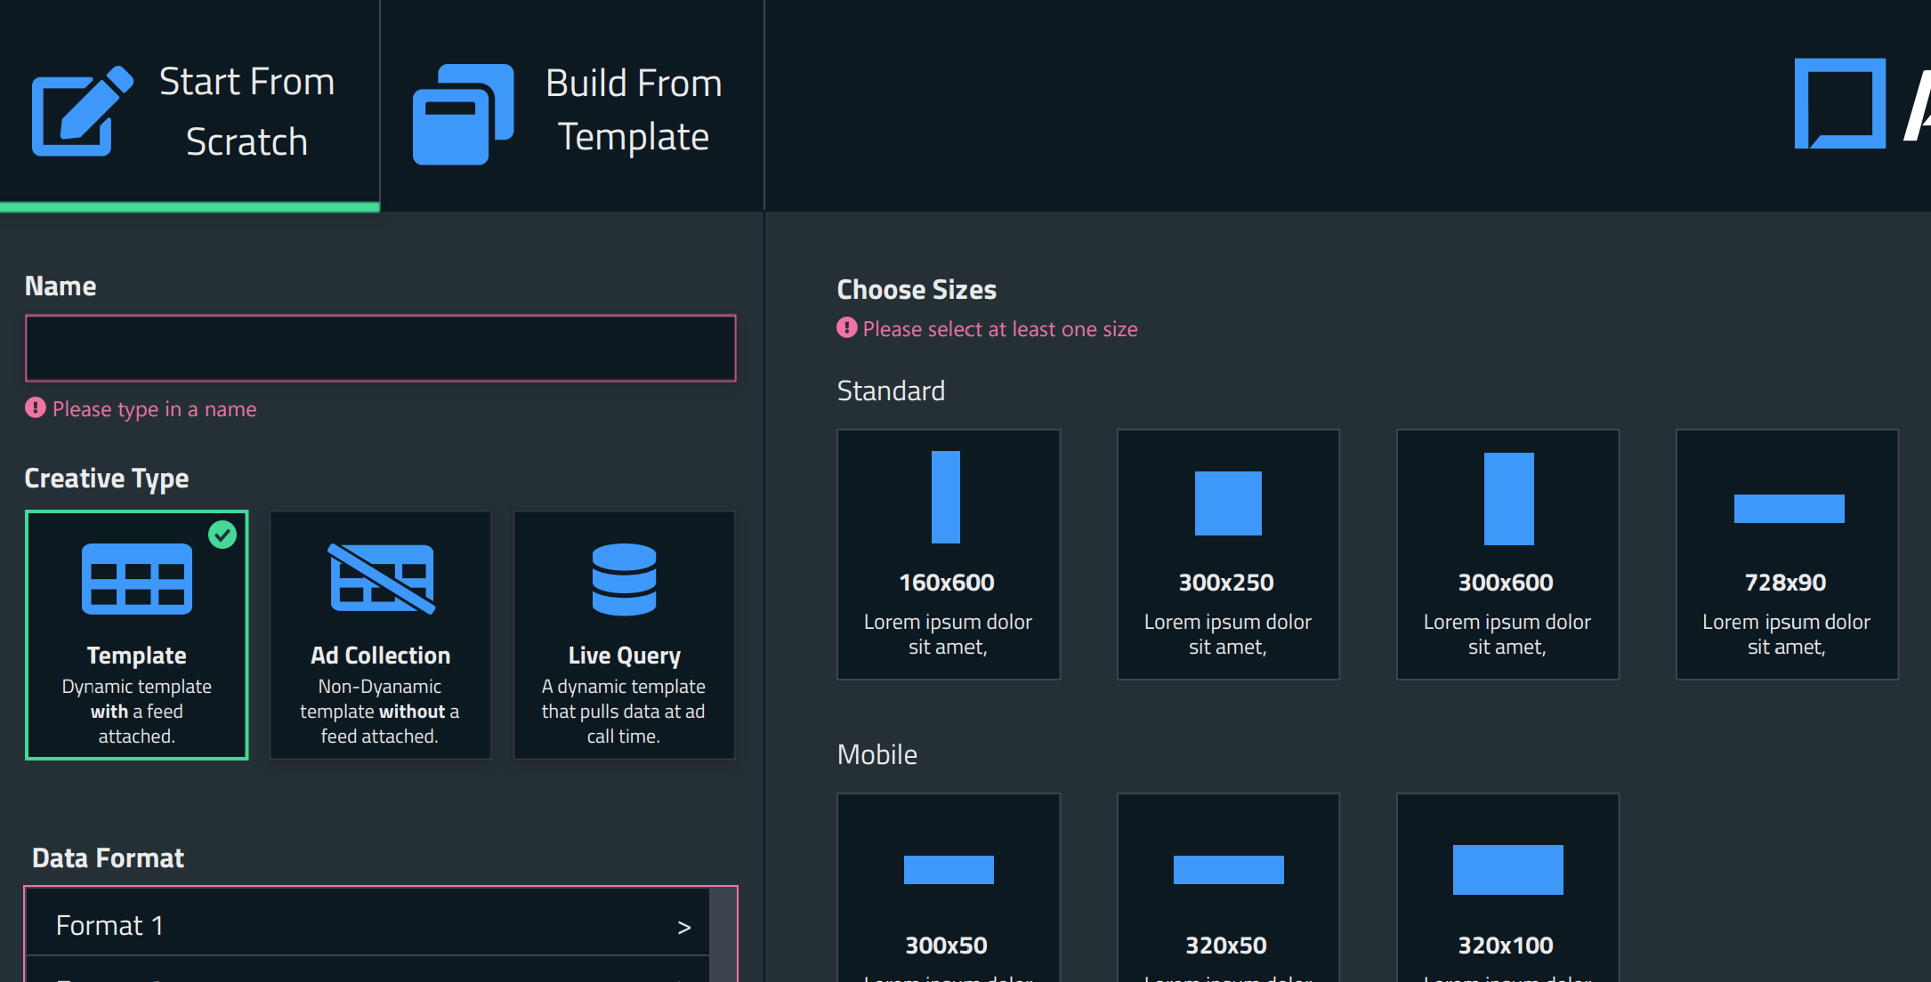
Task: Click the Ad Collection crossed-out icon
Action: click(380, 580)
